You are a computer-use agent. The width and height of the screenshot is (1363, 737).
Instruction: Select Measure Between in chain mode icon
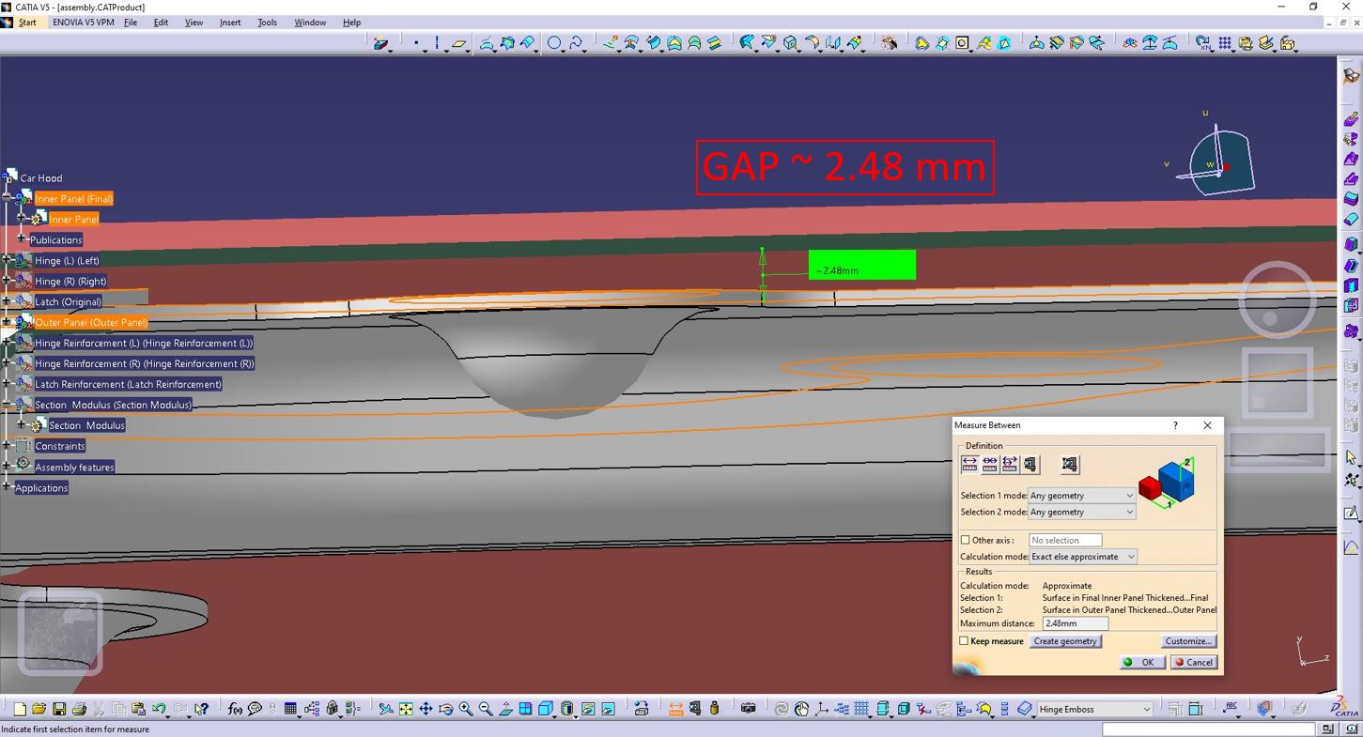point(990,464)
